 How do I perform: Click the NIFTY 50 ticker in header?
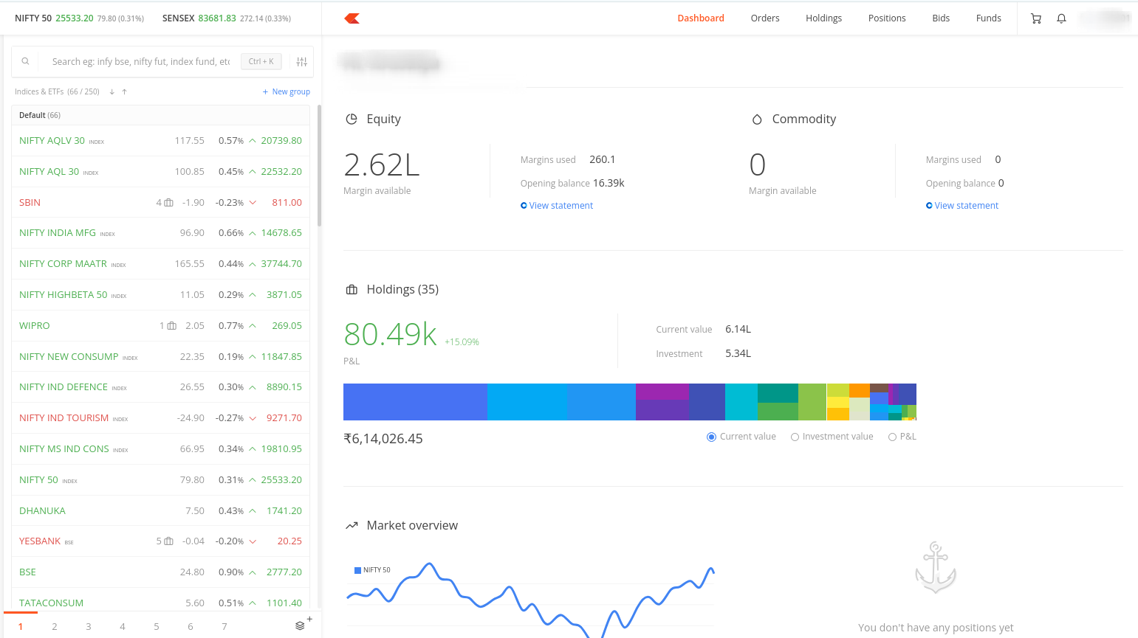click(79, 18)
